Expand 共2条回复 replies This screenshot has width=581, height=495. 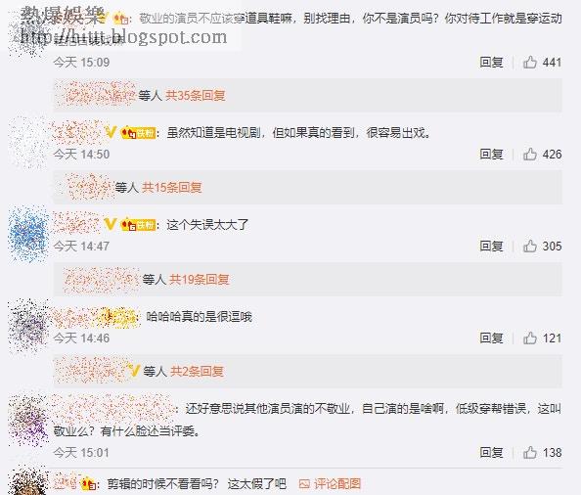[197, 371]
